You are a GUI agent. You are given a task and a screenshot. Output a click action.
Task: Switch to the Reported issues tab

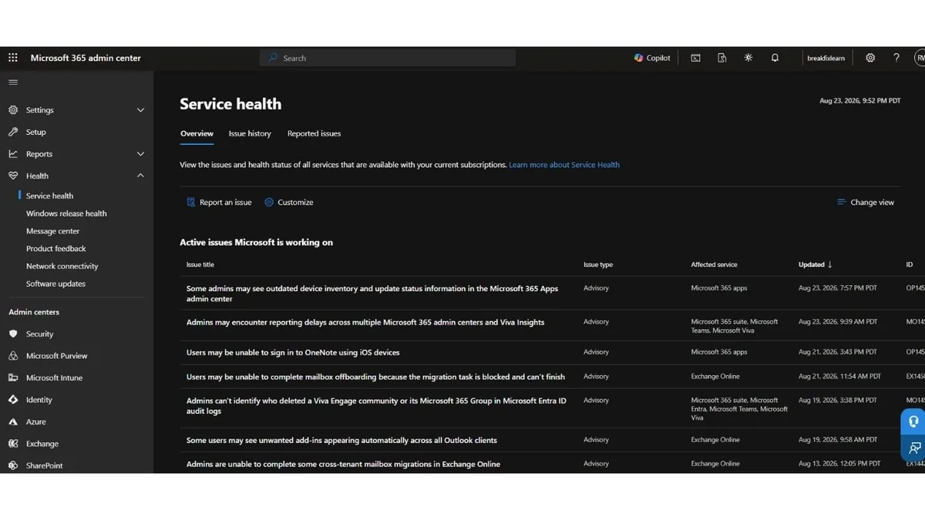(x=314, y=133)
